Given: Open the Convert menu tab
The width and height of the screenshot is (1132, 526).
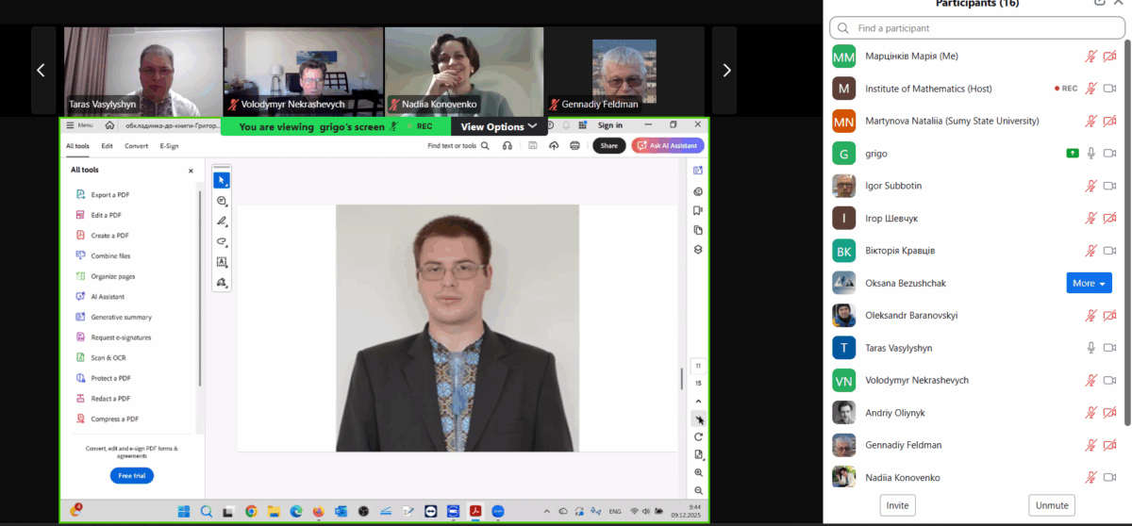Looking at the screenshot, I should click(136, 146).
